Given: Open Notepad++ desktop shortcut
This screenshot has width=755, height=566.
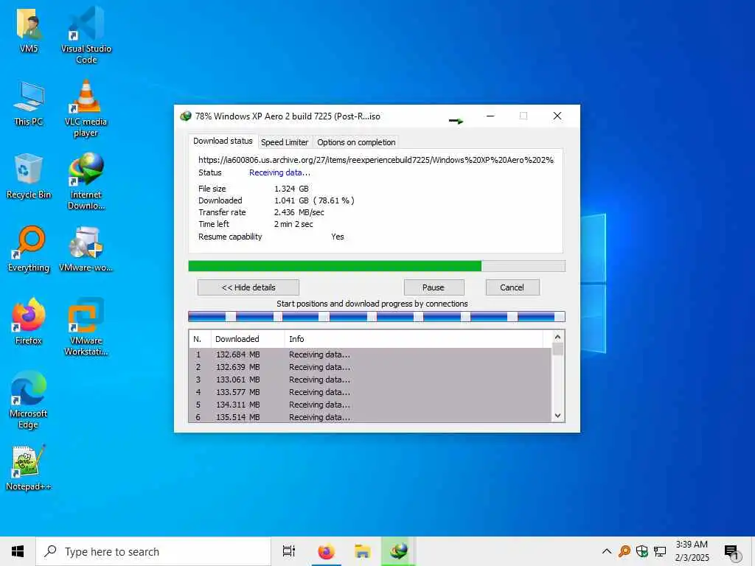Looking at the screenshot, I should (29, 468).
